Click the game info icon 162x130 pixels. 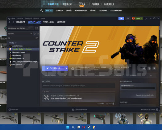(x=149, y=68)
